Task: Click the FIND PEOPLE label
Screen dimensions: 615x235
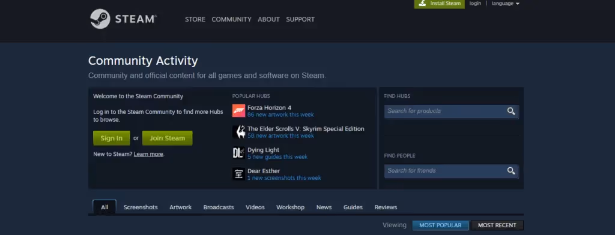Action: [399, 156]
